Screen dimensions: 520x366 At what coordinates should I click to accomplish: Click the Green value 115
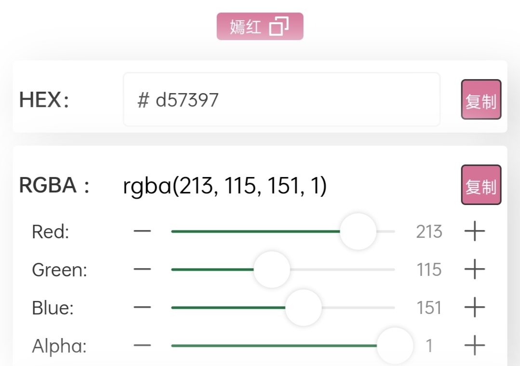[x=429, y=270]
